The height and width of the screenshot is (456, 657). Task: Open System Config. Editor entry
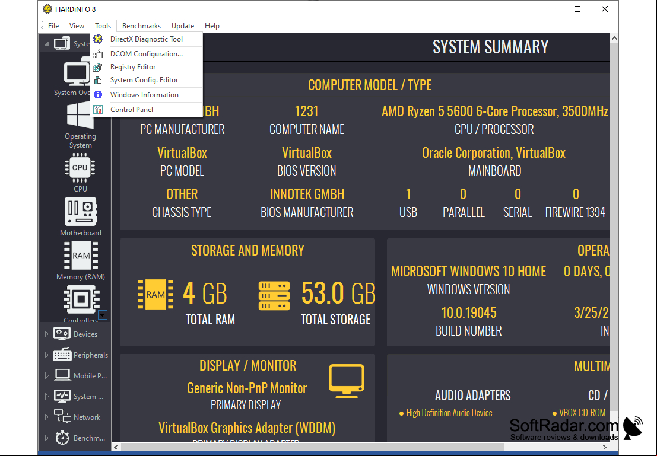point(147,80)
